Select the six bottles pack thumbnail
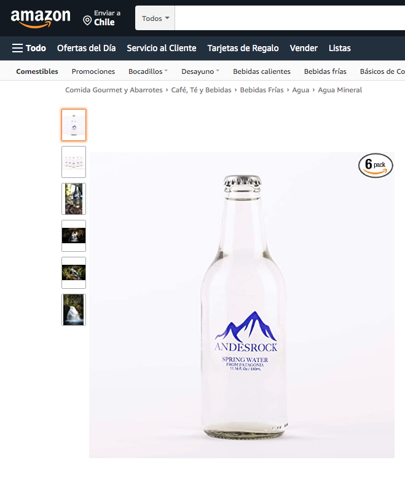The height and width of the screenshot is (484, 405). (x=74, y=162)
